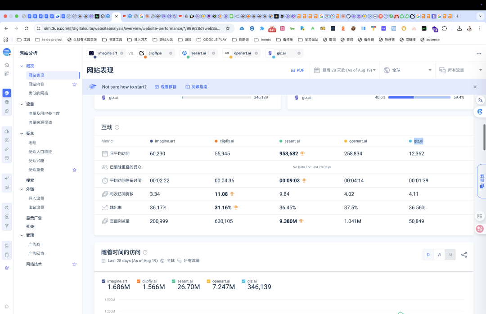The image size is (486, 314).
Task: Open the last 28 days date dropdown
Action: tap(345, 70)
